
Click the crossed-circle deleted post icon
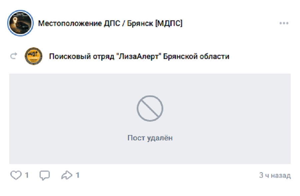(150, 108)
